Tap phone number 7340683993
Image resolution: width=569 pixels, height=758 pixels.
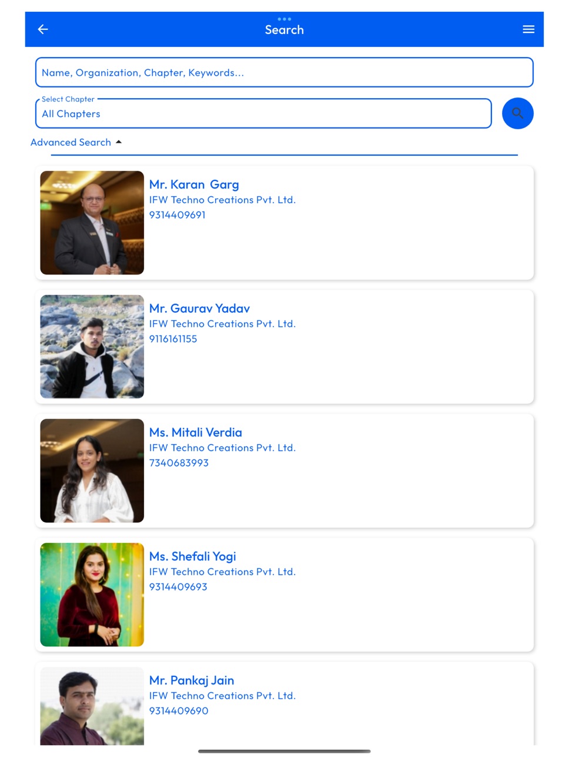tap(179, 463)
